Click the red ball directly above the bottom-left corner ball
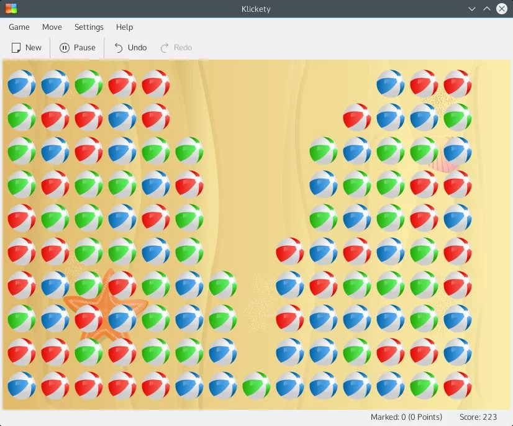 tap(22, 352)
